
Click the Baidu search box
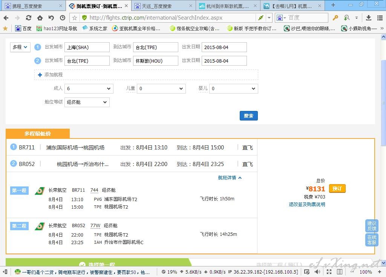coord(308,18)
